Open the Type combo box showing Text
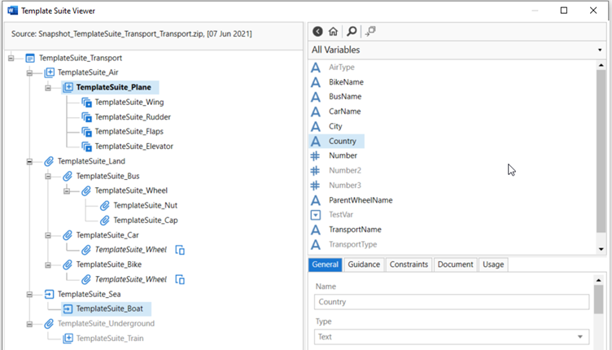Viewport: 612px width, 350px height. click(x=452, y=336)
